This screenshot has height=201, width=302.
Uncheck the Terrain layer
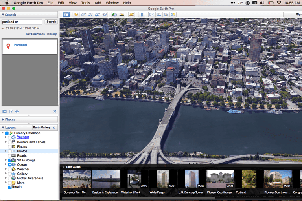coord(9,187)
